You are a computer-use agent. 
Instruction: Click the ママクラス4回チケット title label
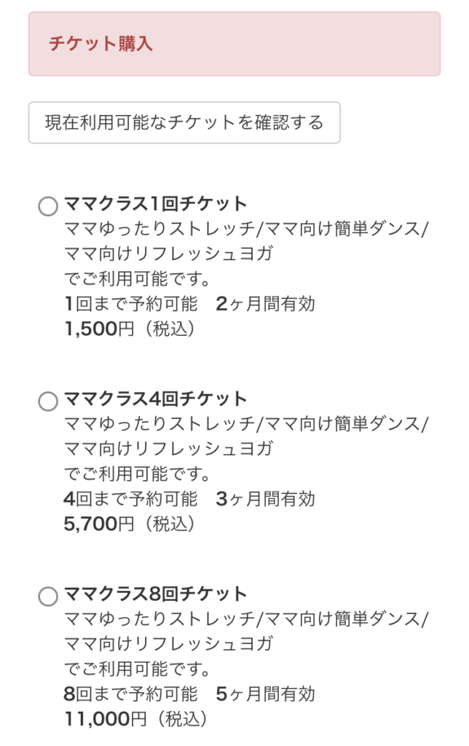(156, 398)
